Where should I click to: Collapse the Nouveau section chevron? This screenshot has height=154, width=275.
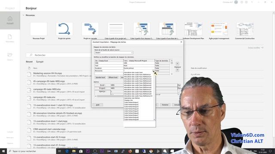coord(23,15)
